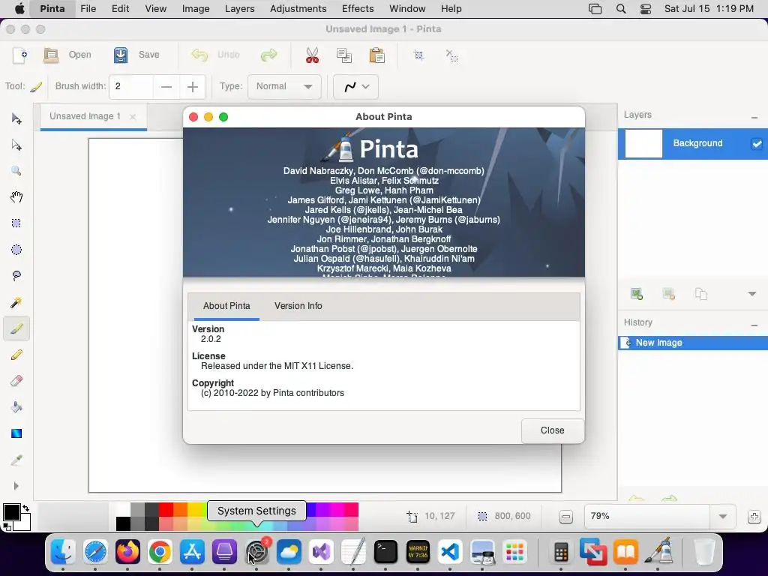Viewport: 768px width, 576px height.
Task: Open the zoom percentage dropdown arrow
Action: click(x=722, y=516)
